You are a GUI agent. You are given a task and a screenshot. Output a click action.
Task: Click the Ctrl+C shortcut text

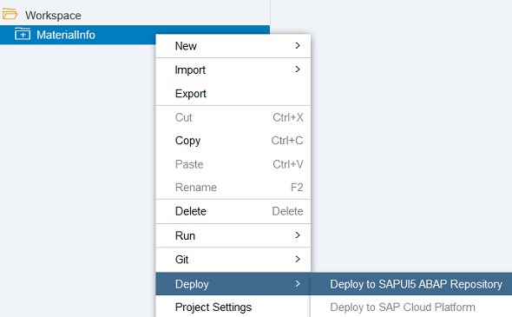pyautogui.click(x=287, y=141)
